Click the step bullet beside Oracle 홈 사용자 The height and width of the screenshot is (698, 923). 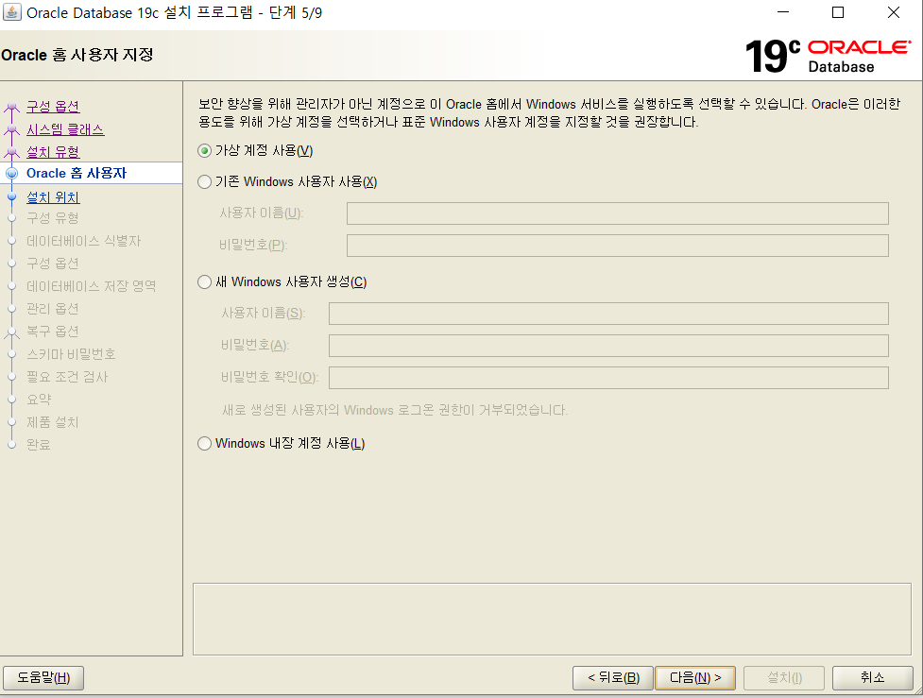(x=11, y=173)
